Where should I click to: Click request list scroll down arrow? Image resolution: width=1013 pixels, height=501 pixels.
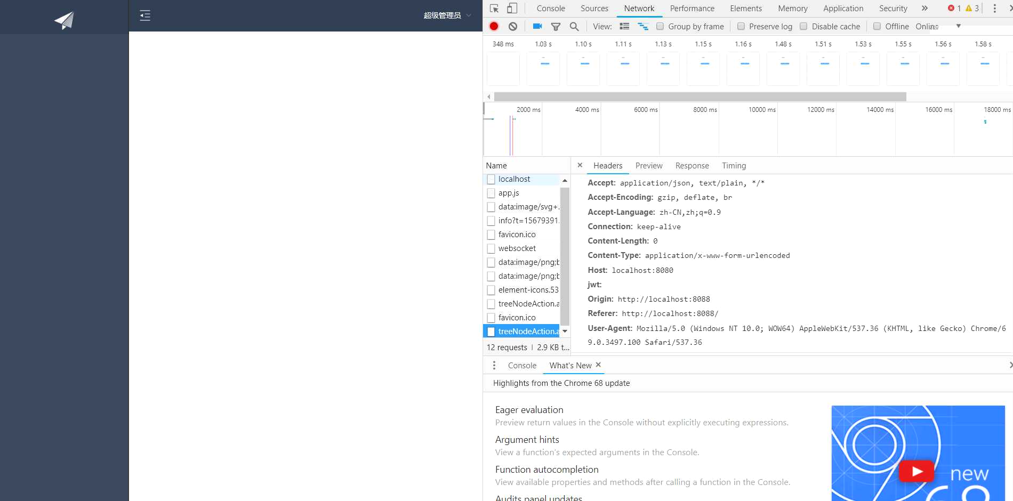tap(565, 331)
